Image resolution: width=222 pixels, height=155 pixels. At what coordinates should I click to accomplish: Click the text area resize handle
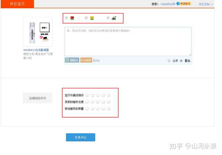click(x=190, y=55)
